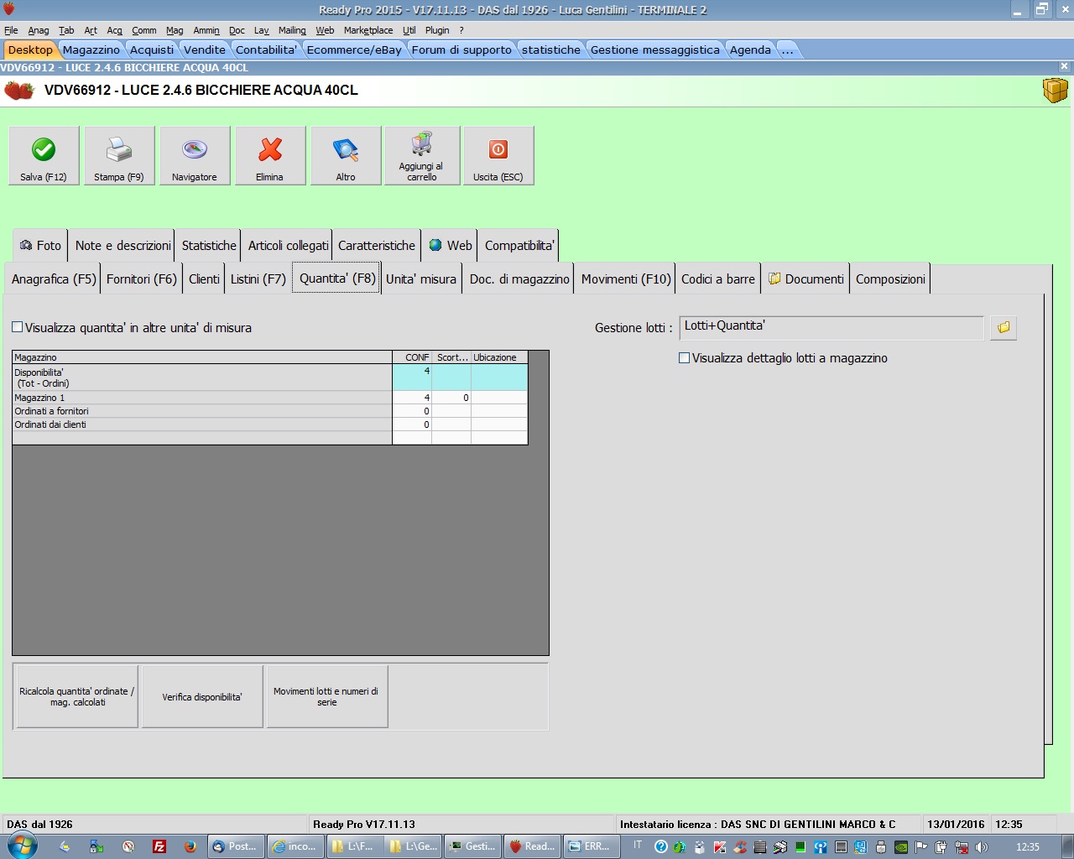The width and height of the screenshot is (1074, 859).
Task: Open the ERR... taskbar window
Action: pyautogui.click(x=592, y=846)
